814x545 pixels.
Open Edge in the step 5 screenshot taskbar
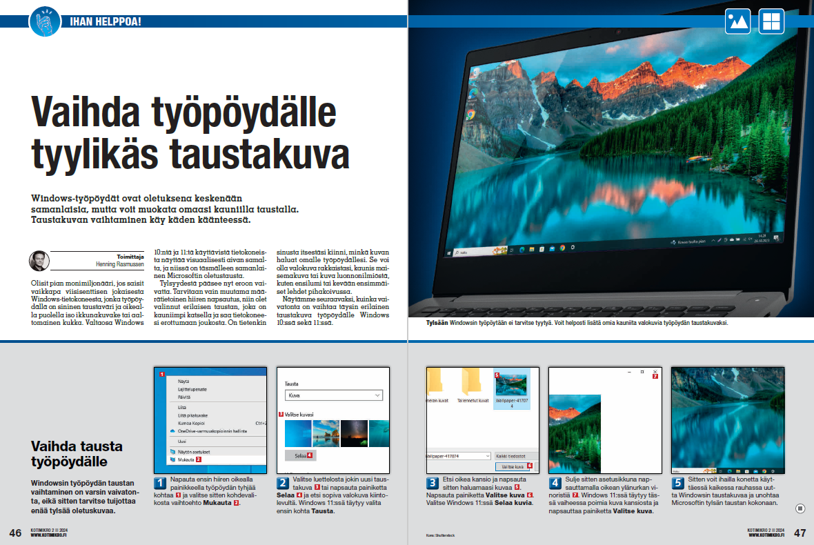click(730, 471)
